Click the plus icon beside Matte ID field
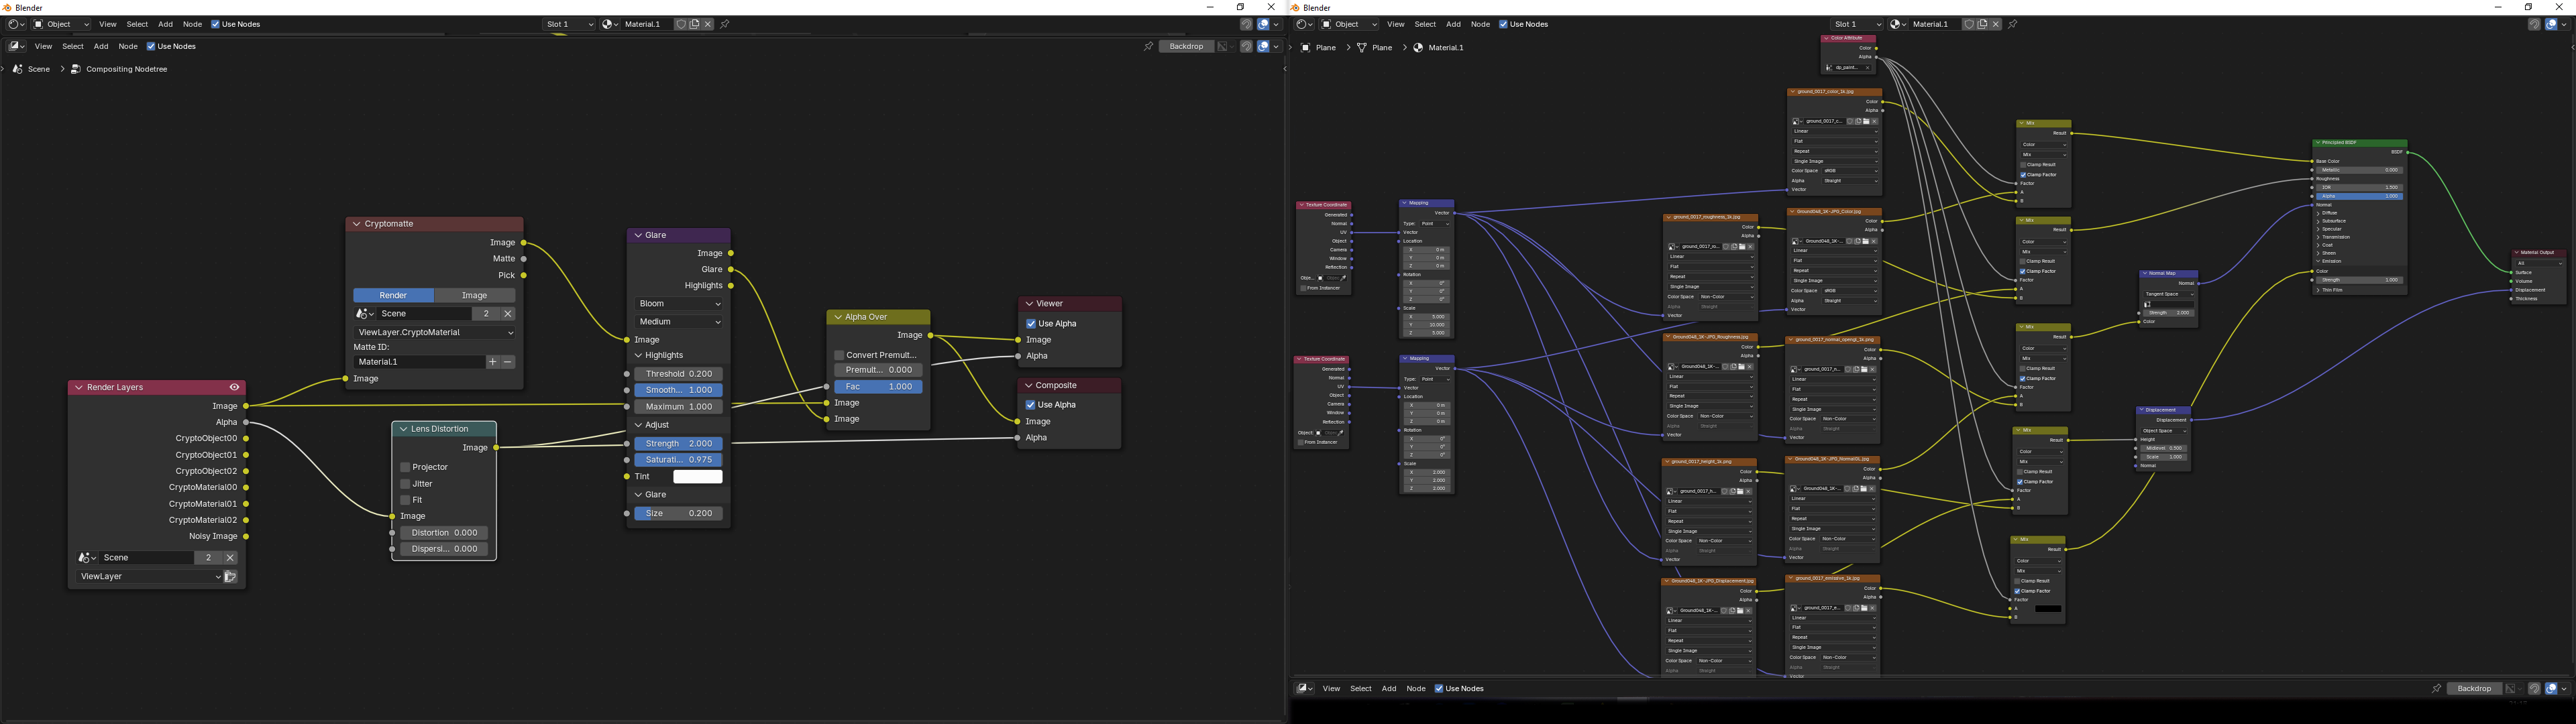This screenshot has height=724, width=2576. pos(492,362)
